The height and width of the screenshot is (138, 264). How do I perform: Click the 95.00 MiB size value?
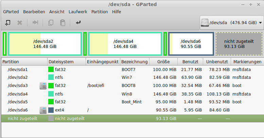coord(166,102)
